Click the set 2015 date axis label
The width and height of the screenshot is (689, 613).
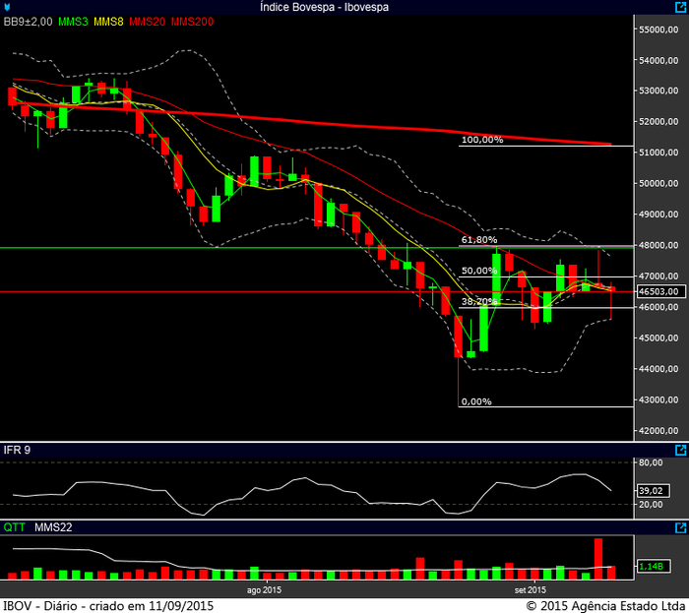coord(530,590)
